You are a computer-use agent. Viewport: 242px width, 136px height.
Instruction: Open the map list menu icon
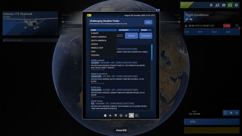click(x=237, y=113)
